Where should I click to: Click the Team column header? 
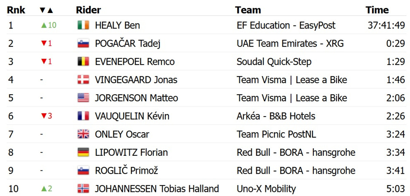tap(248, 10)
